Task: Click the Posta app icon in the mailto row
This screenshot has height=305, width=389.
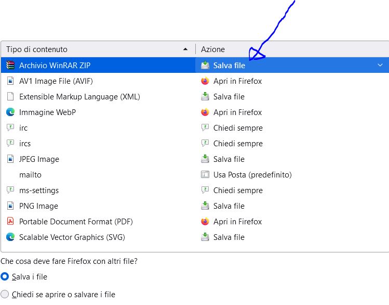Action: (205, 174)
